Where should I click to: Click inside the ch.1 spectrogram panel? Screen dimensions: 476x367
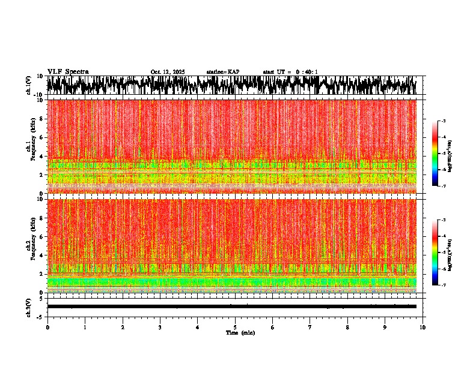pos(231,146)
